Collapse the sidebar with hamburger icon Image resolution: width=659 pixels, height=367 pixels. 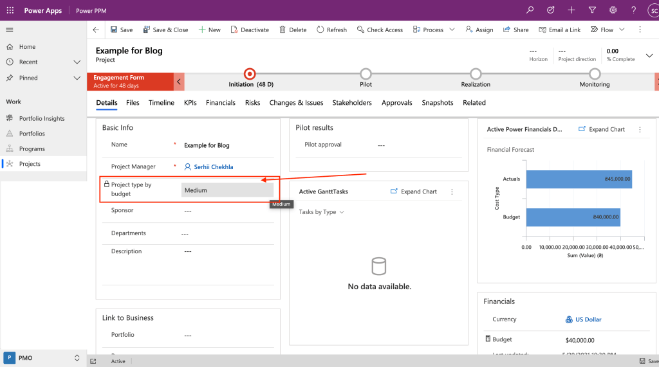coord(10,30)
